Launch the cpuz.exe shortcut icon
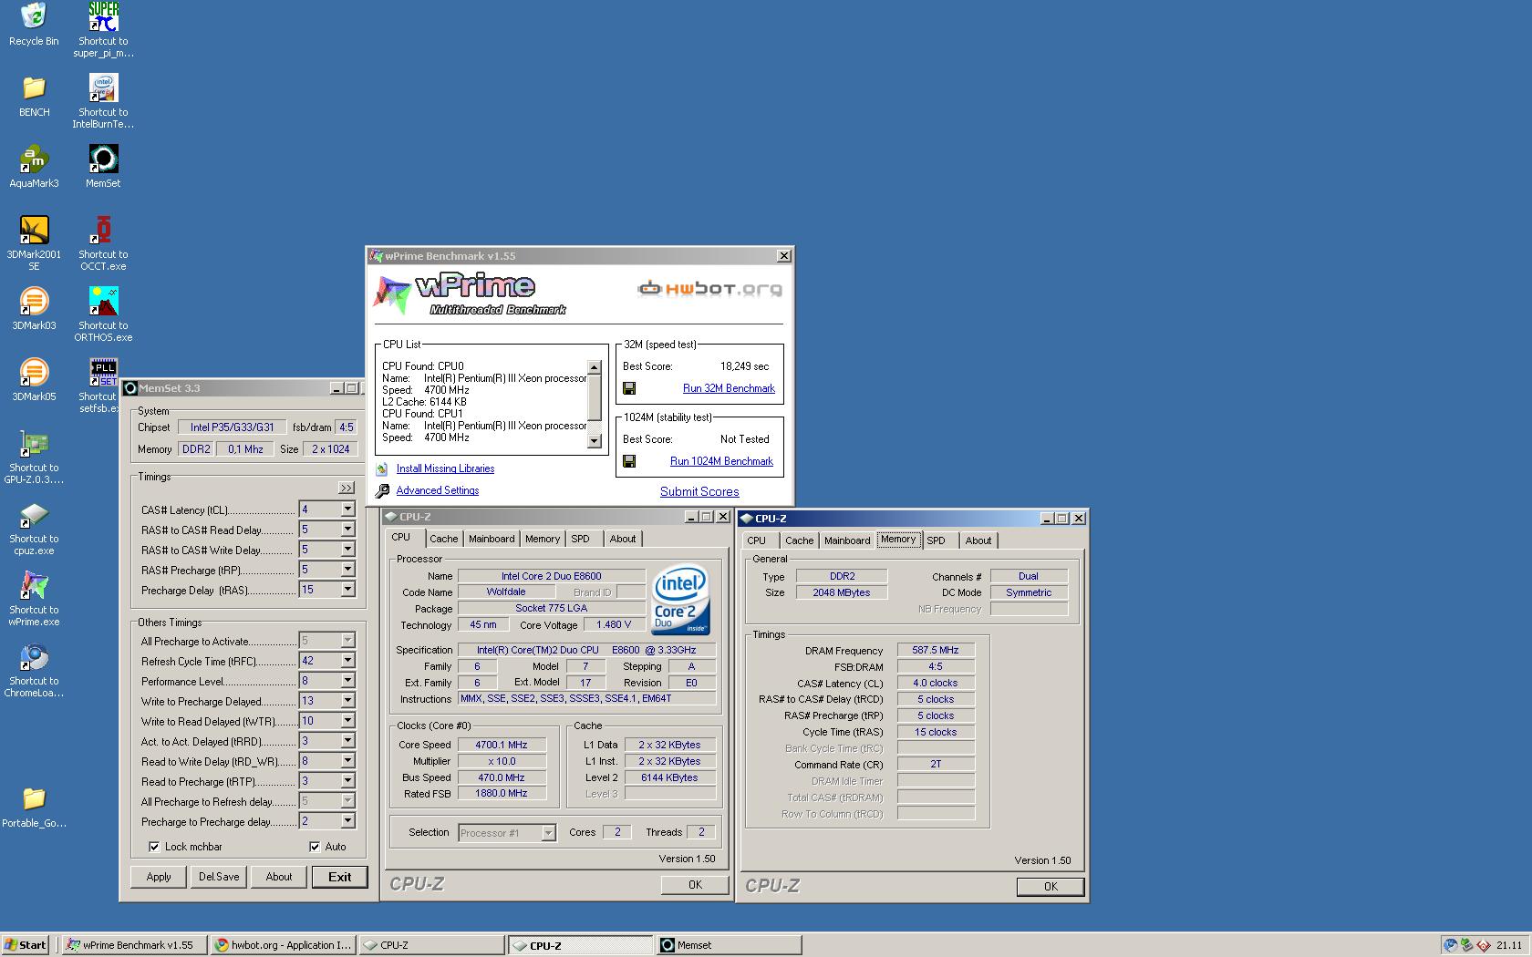Screen dimensions: 1532x957 coord(34,514)
